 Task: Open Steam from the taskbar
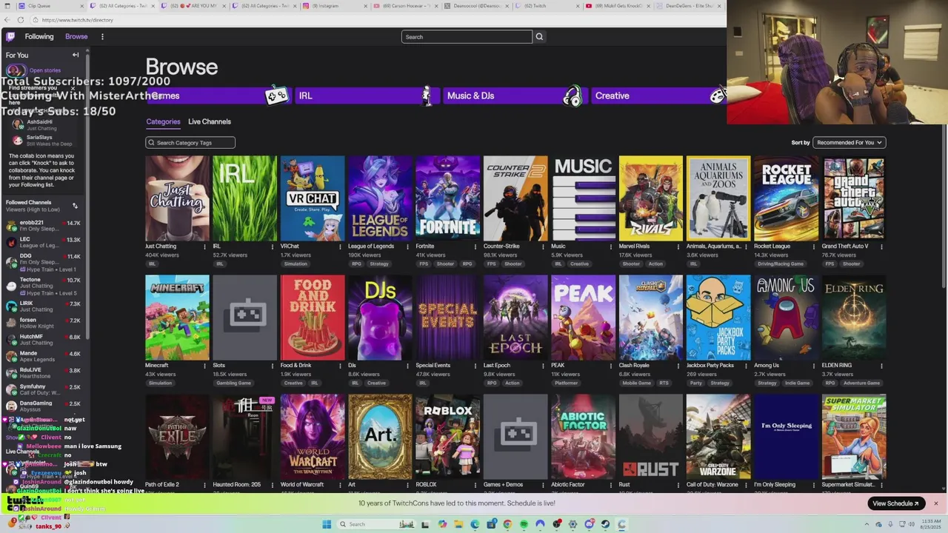click(x=605, y=524)
